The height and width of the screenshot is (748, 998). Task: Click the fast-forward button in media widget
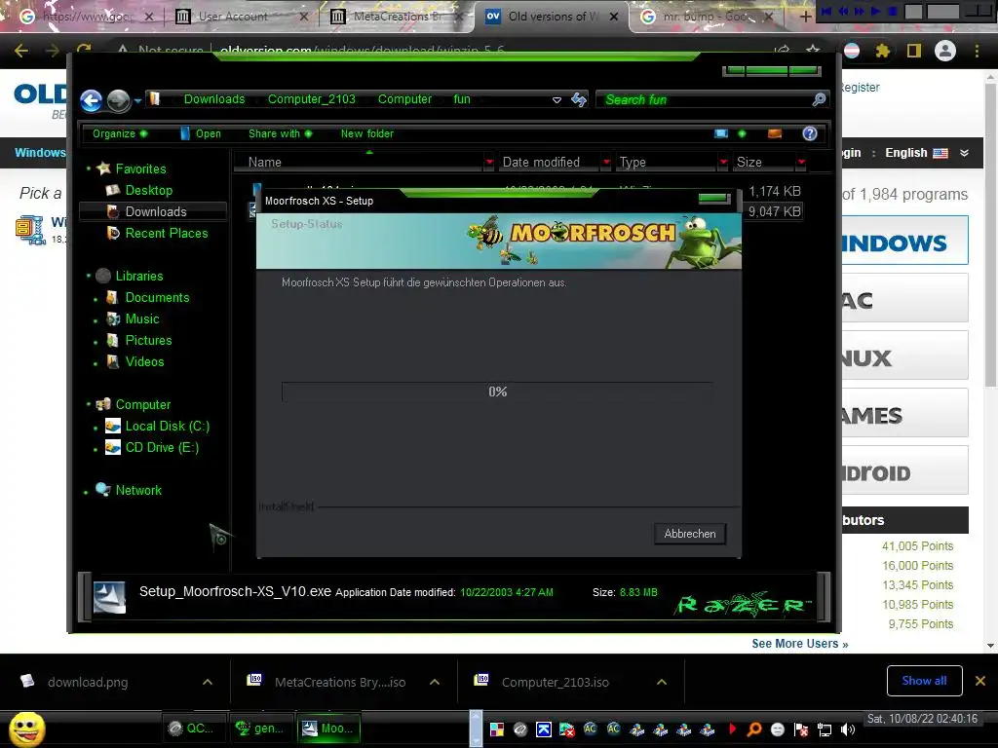pyautogui.click(x=860, y=11)
